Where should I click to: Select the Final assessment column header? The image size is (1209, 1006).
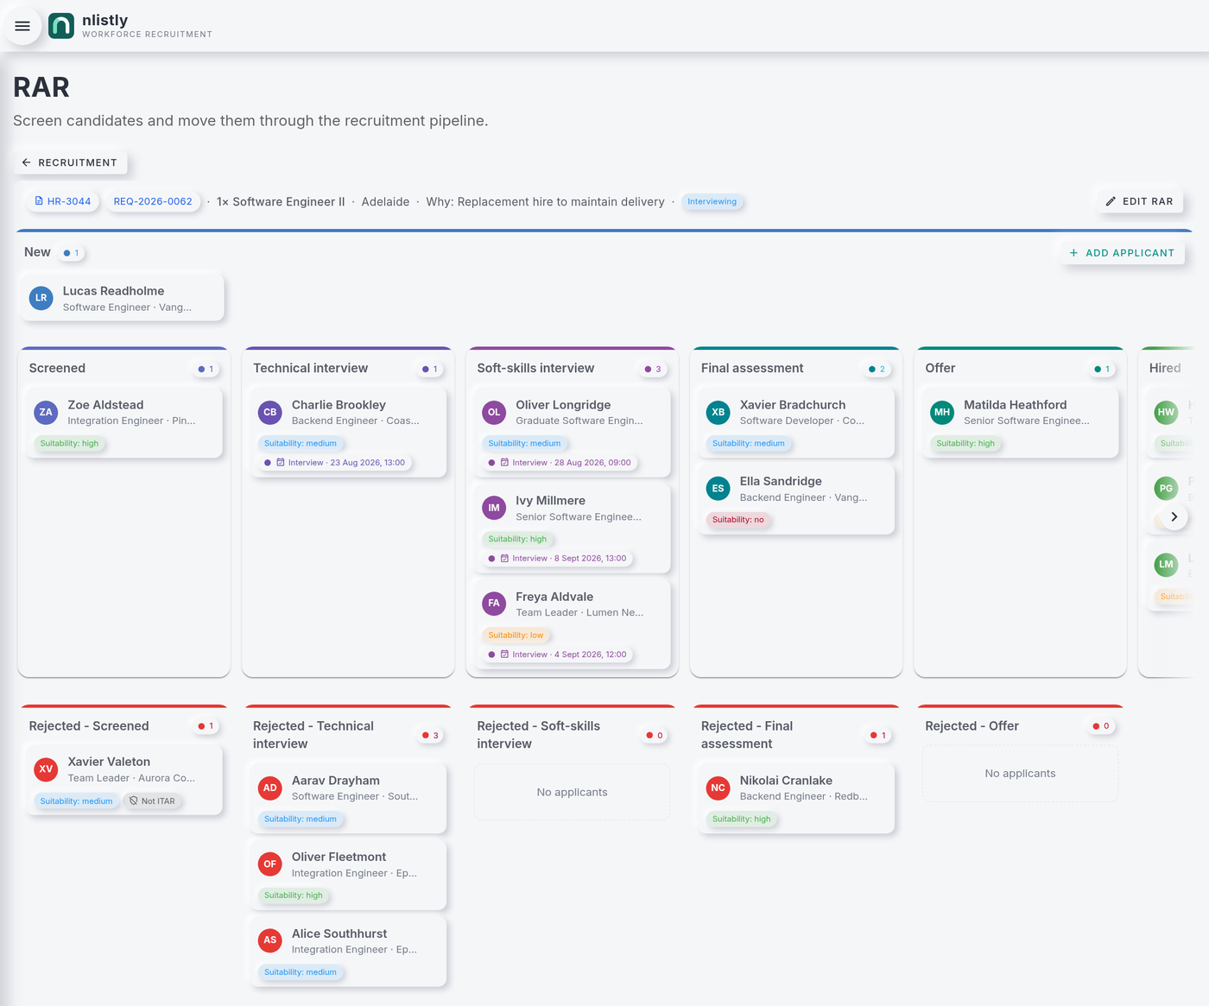(752, 368)
